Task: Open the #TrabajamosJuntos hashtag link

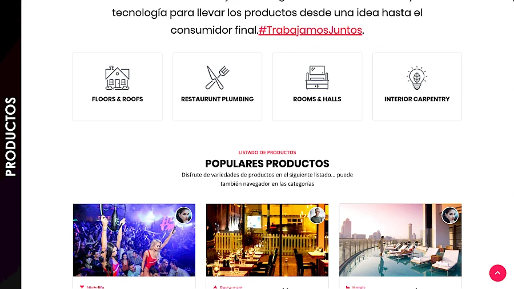Action: click(x=310, y=30)
